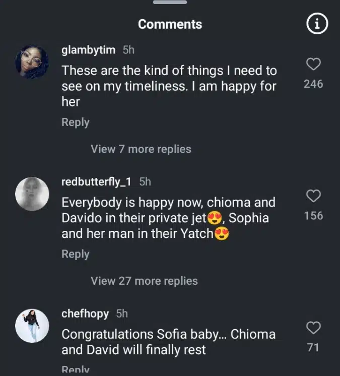Open glambytim username link
The height and width of the screenshot is (376, 340).
click(x=89, y=50)
